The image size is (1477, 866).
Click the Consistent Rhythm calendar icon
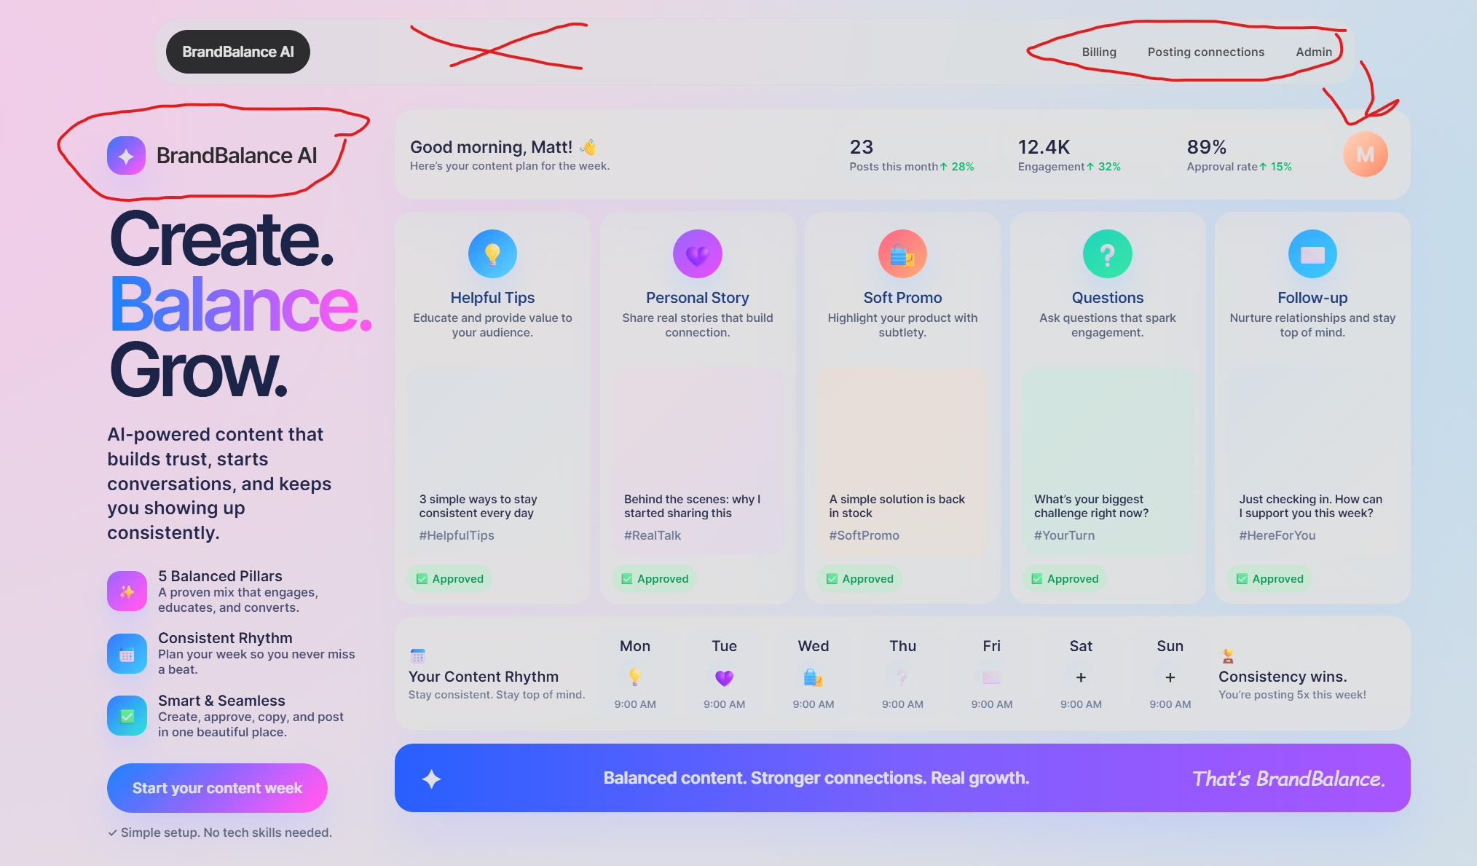click(127, 654)
